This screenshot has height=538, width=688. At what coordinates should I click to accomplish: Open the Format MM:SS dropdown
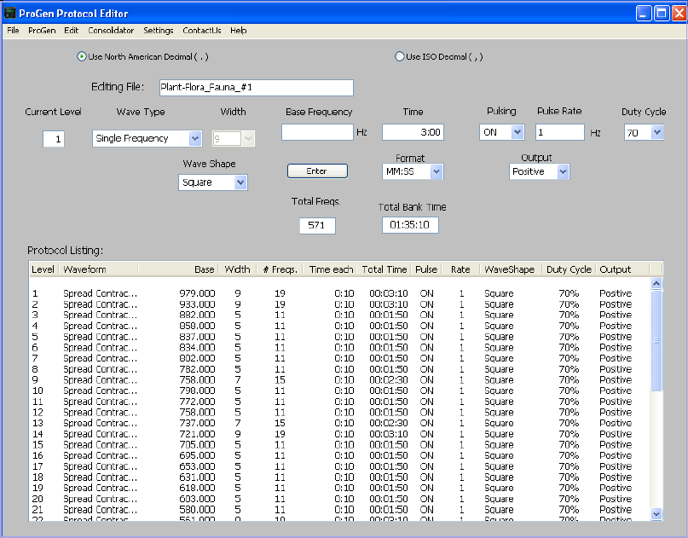pos(437,171)
